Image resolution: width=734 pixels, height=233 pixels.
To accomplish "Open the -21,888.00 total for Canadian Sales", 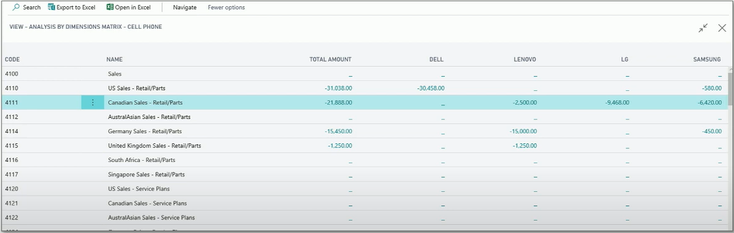I will (x=337, y=102).
